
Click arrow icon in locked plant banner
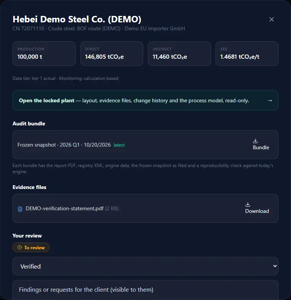(x=270, y=100)
